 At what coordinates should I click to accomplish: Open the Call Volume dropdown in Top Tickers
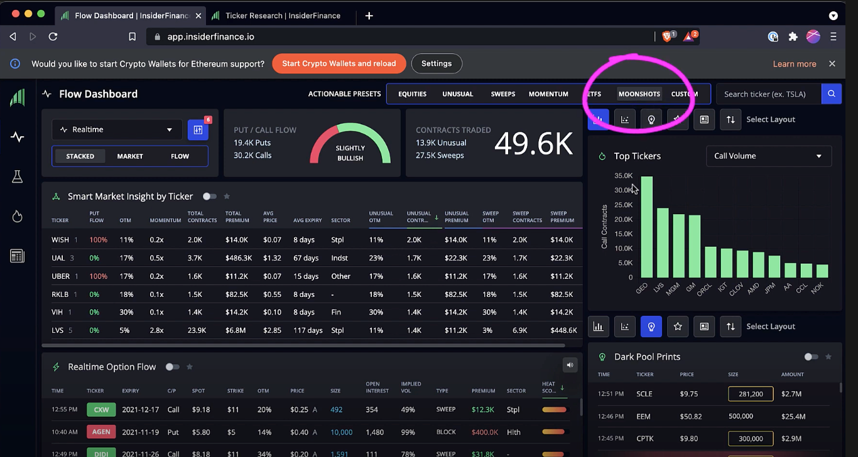(x=769, y=156)
